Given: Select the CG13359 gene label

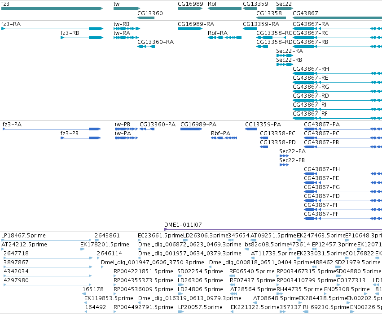Looking at the screenshot, I should pos(255,4).
